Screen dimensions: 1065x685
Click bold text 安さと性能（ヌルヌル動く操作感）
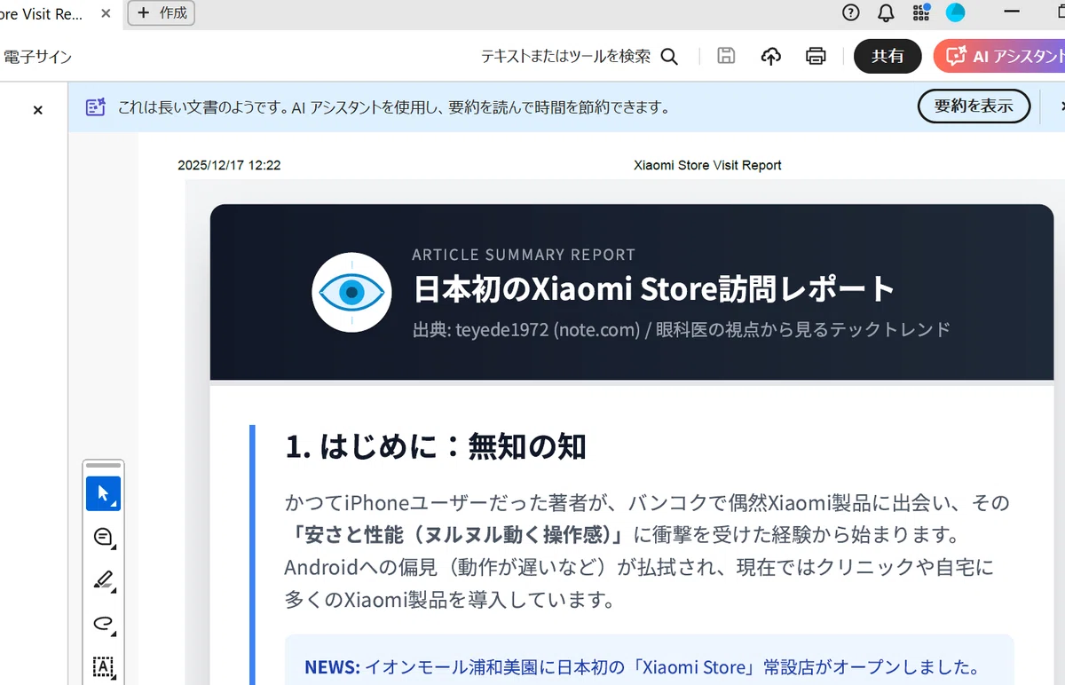click(x=459, y=535)
